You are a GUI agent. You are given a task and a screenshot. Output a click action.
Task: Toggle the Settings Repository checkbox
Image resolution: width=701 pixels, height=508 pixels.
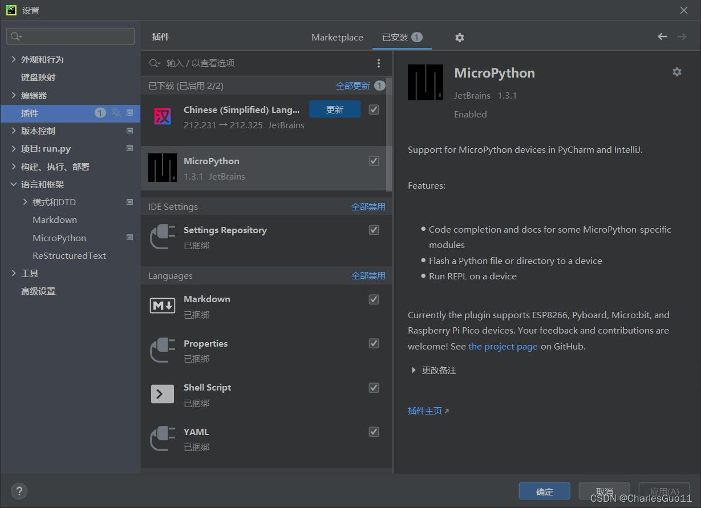click(x=374, y=230)
